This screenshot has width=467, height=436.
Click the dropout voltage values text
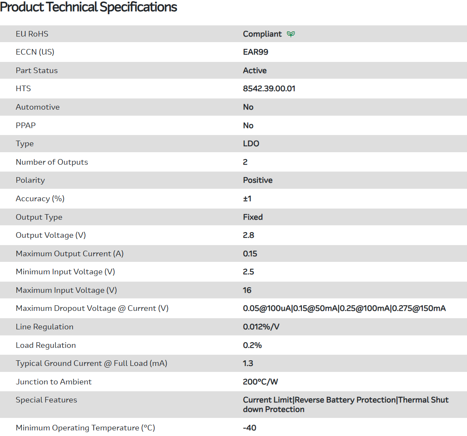point(344,308)
